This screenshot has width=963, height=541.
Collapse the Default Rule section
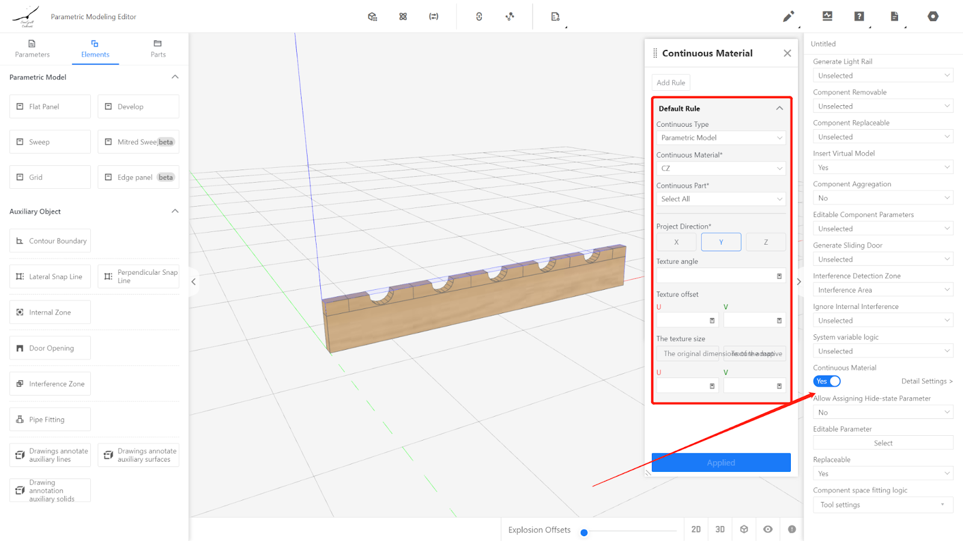[x=779, y=109]
